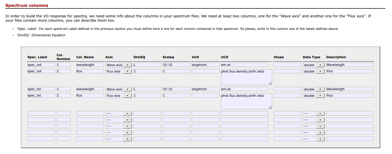The height and width of the screenshot is (154, 392).
Task: Click Utype field in spec_vot flux row
Action: click(x=288, y=71)
